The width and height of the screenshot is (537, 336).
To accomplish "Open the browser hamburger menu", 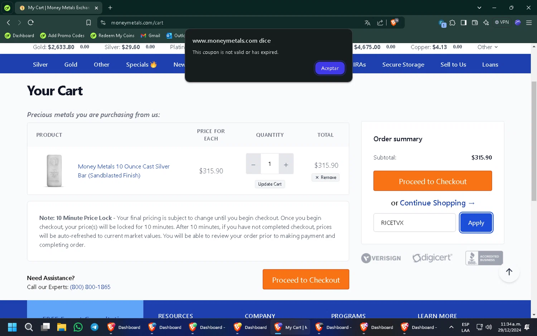I will tap(529, 23).
